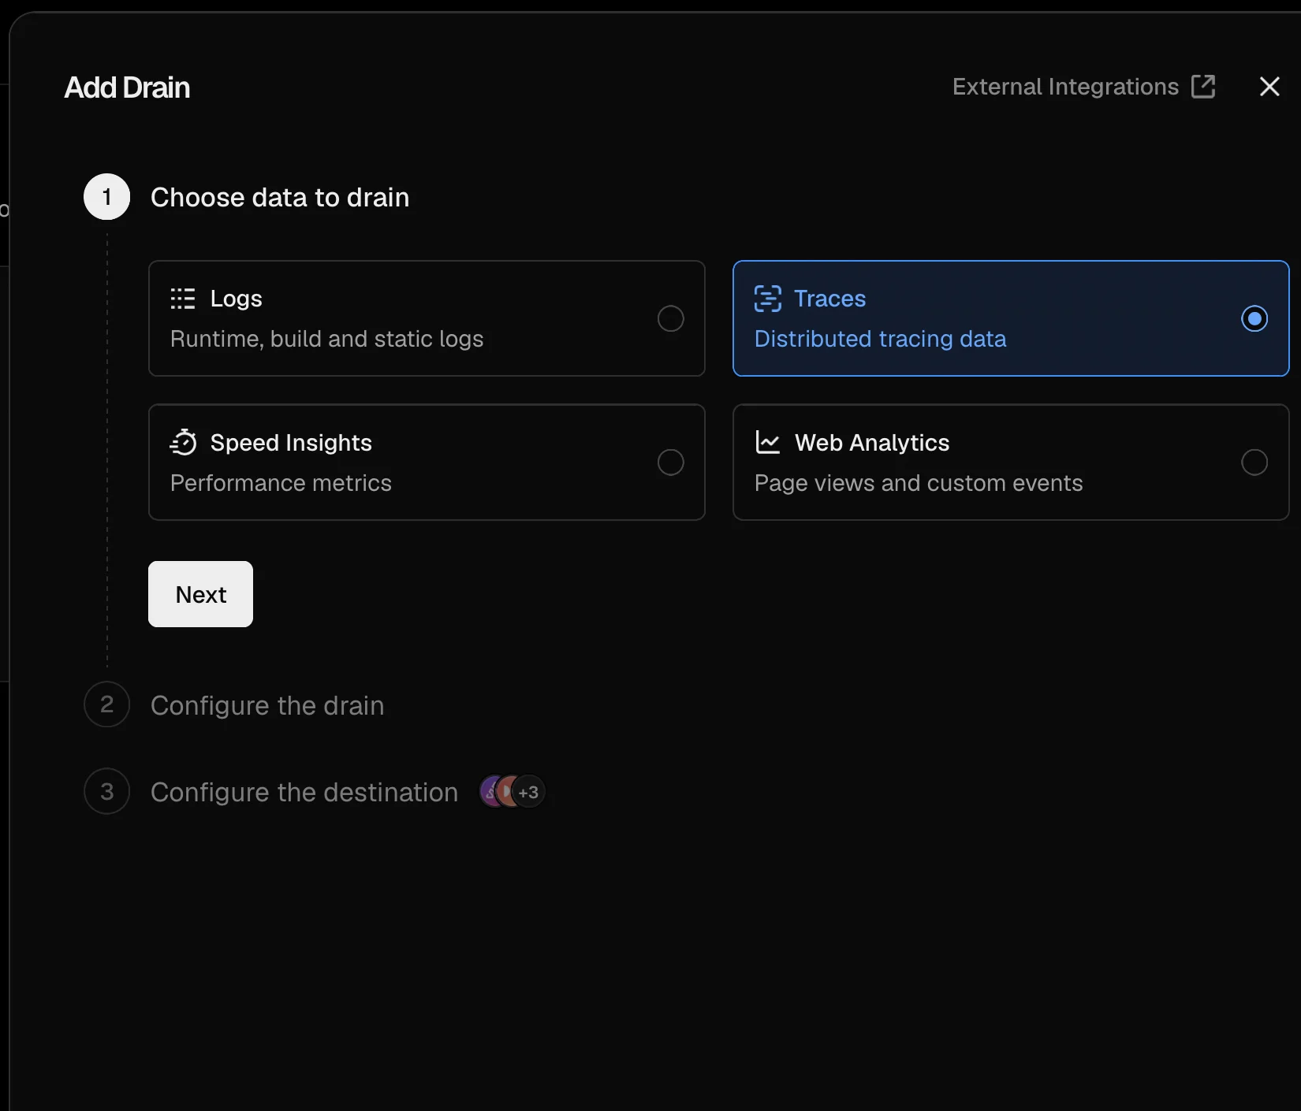Image resolution: width=1301 pixels, height=1111 pixels.
Task: Close the Add Drain dialog
Action: [x=1269, y=87]
